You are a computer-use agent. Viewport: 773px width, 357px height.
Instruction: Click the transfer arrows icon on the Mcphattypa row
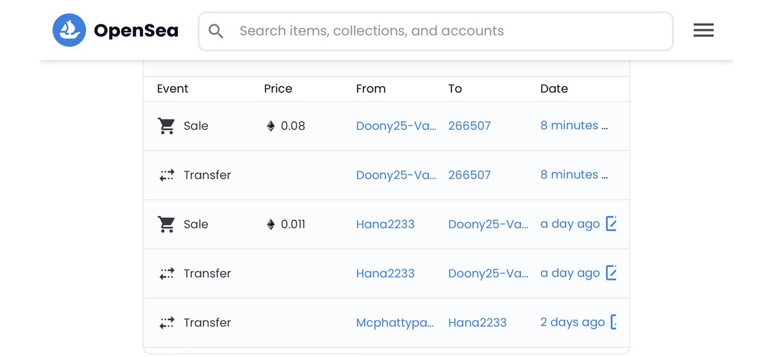click(166, 323)
